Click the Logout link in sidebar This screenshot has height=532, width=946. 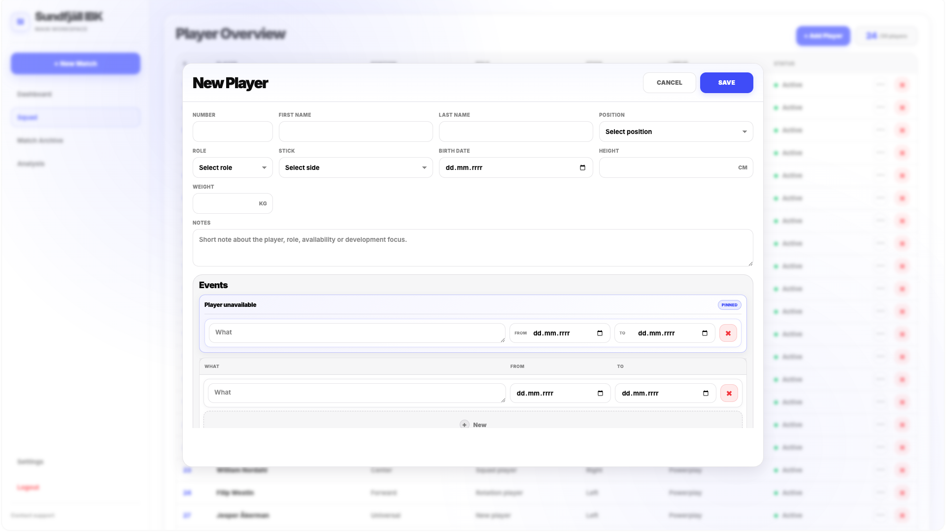click(28, 488)
